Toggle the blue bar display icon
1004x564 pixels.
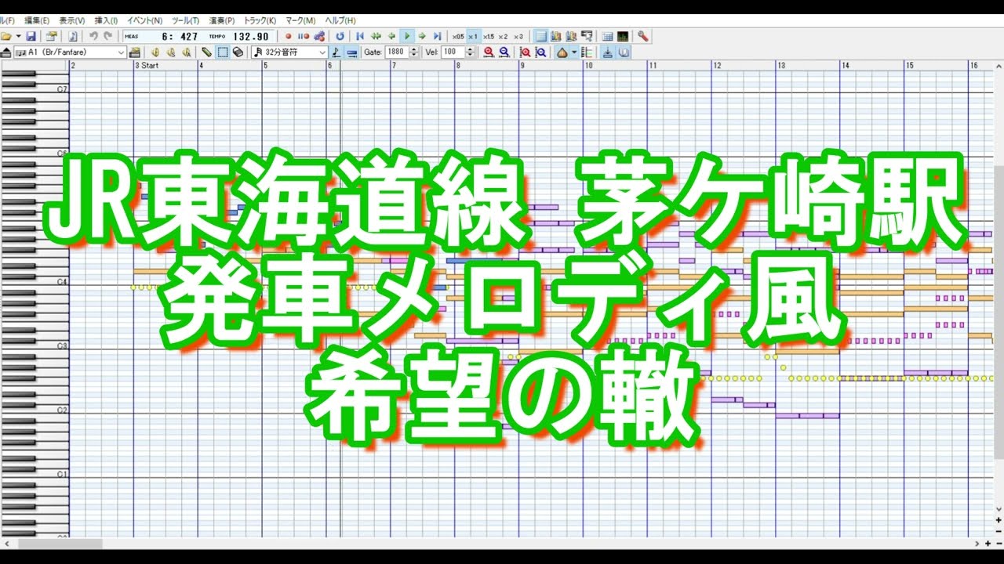(352, 52)
